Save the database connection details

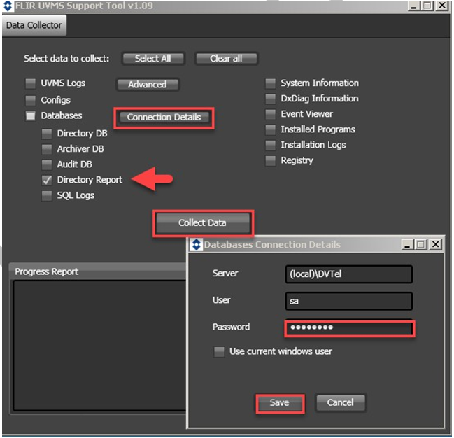279,403
